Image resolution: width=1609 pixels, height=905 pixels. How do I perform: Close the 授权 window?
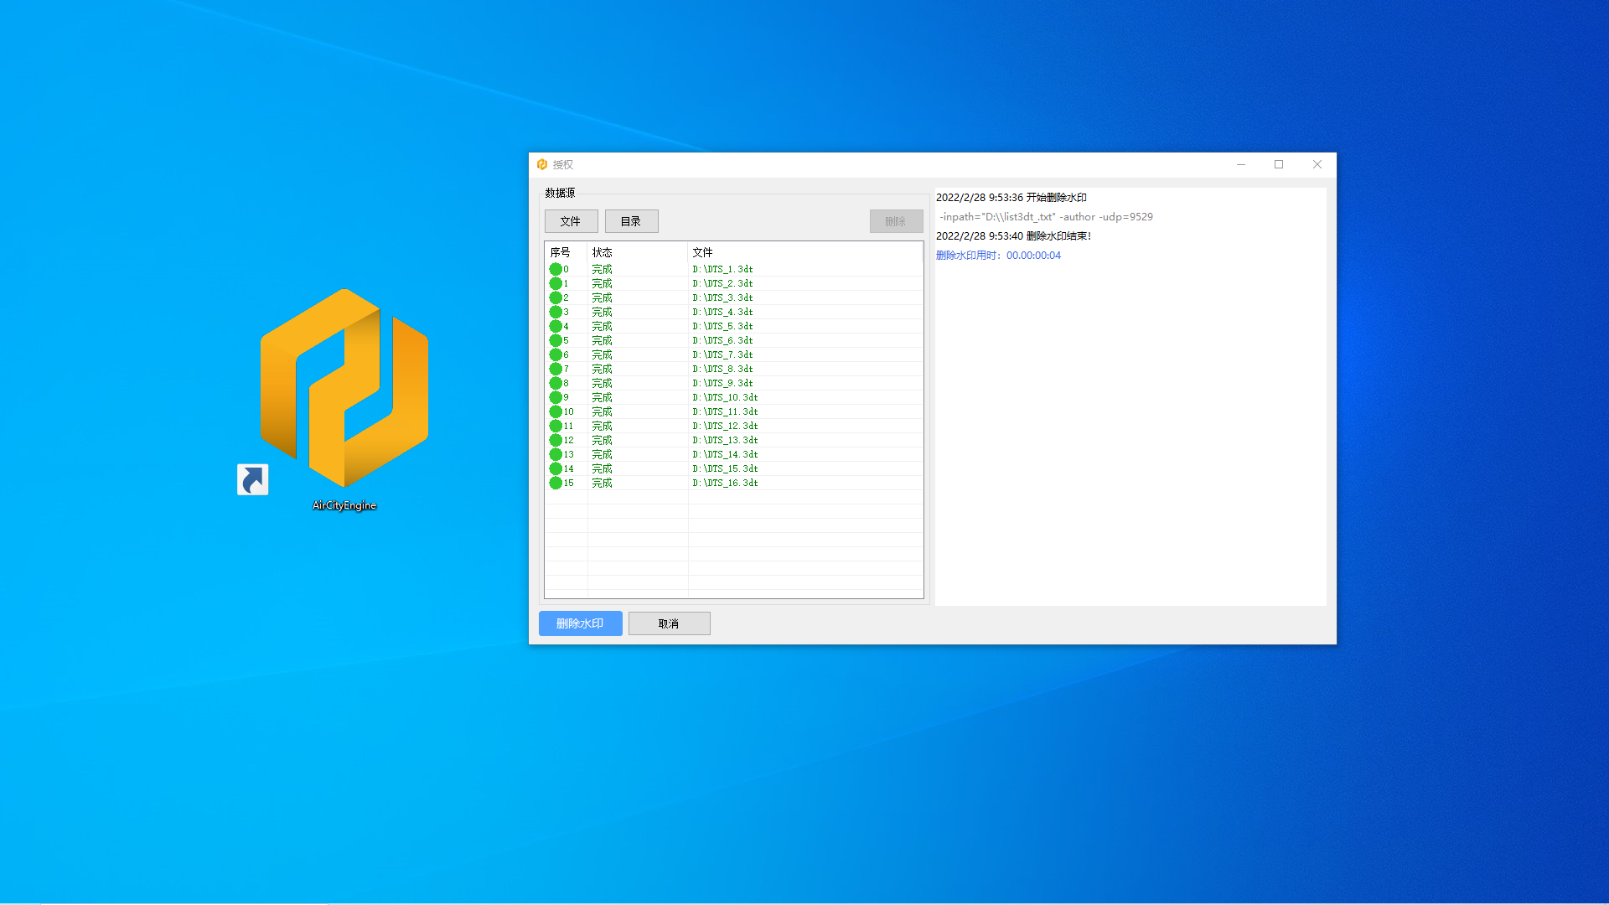click(1317, 164)
